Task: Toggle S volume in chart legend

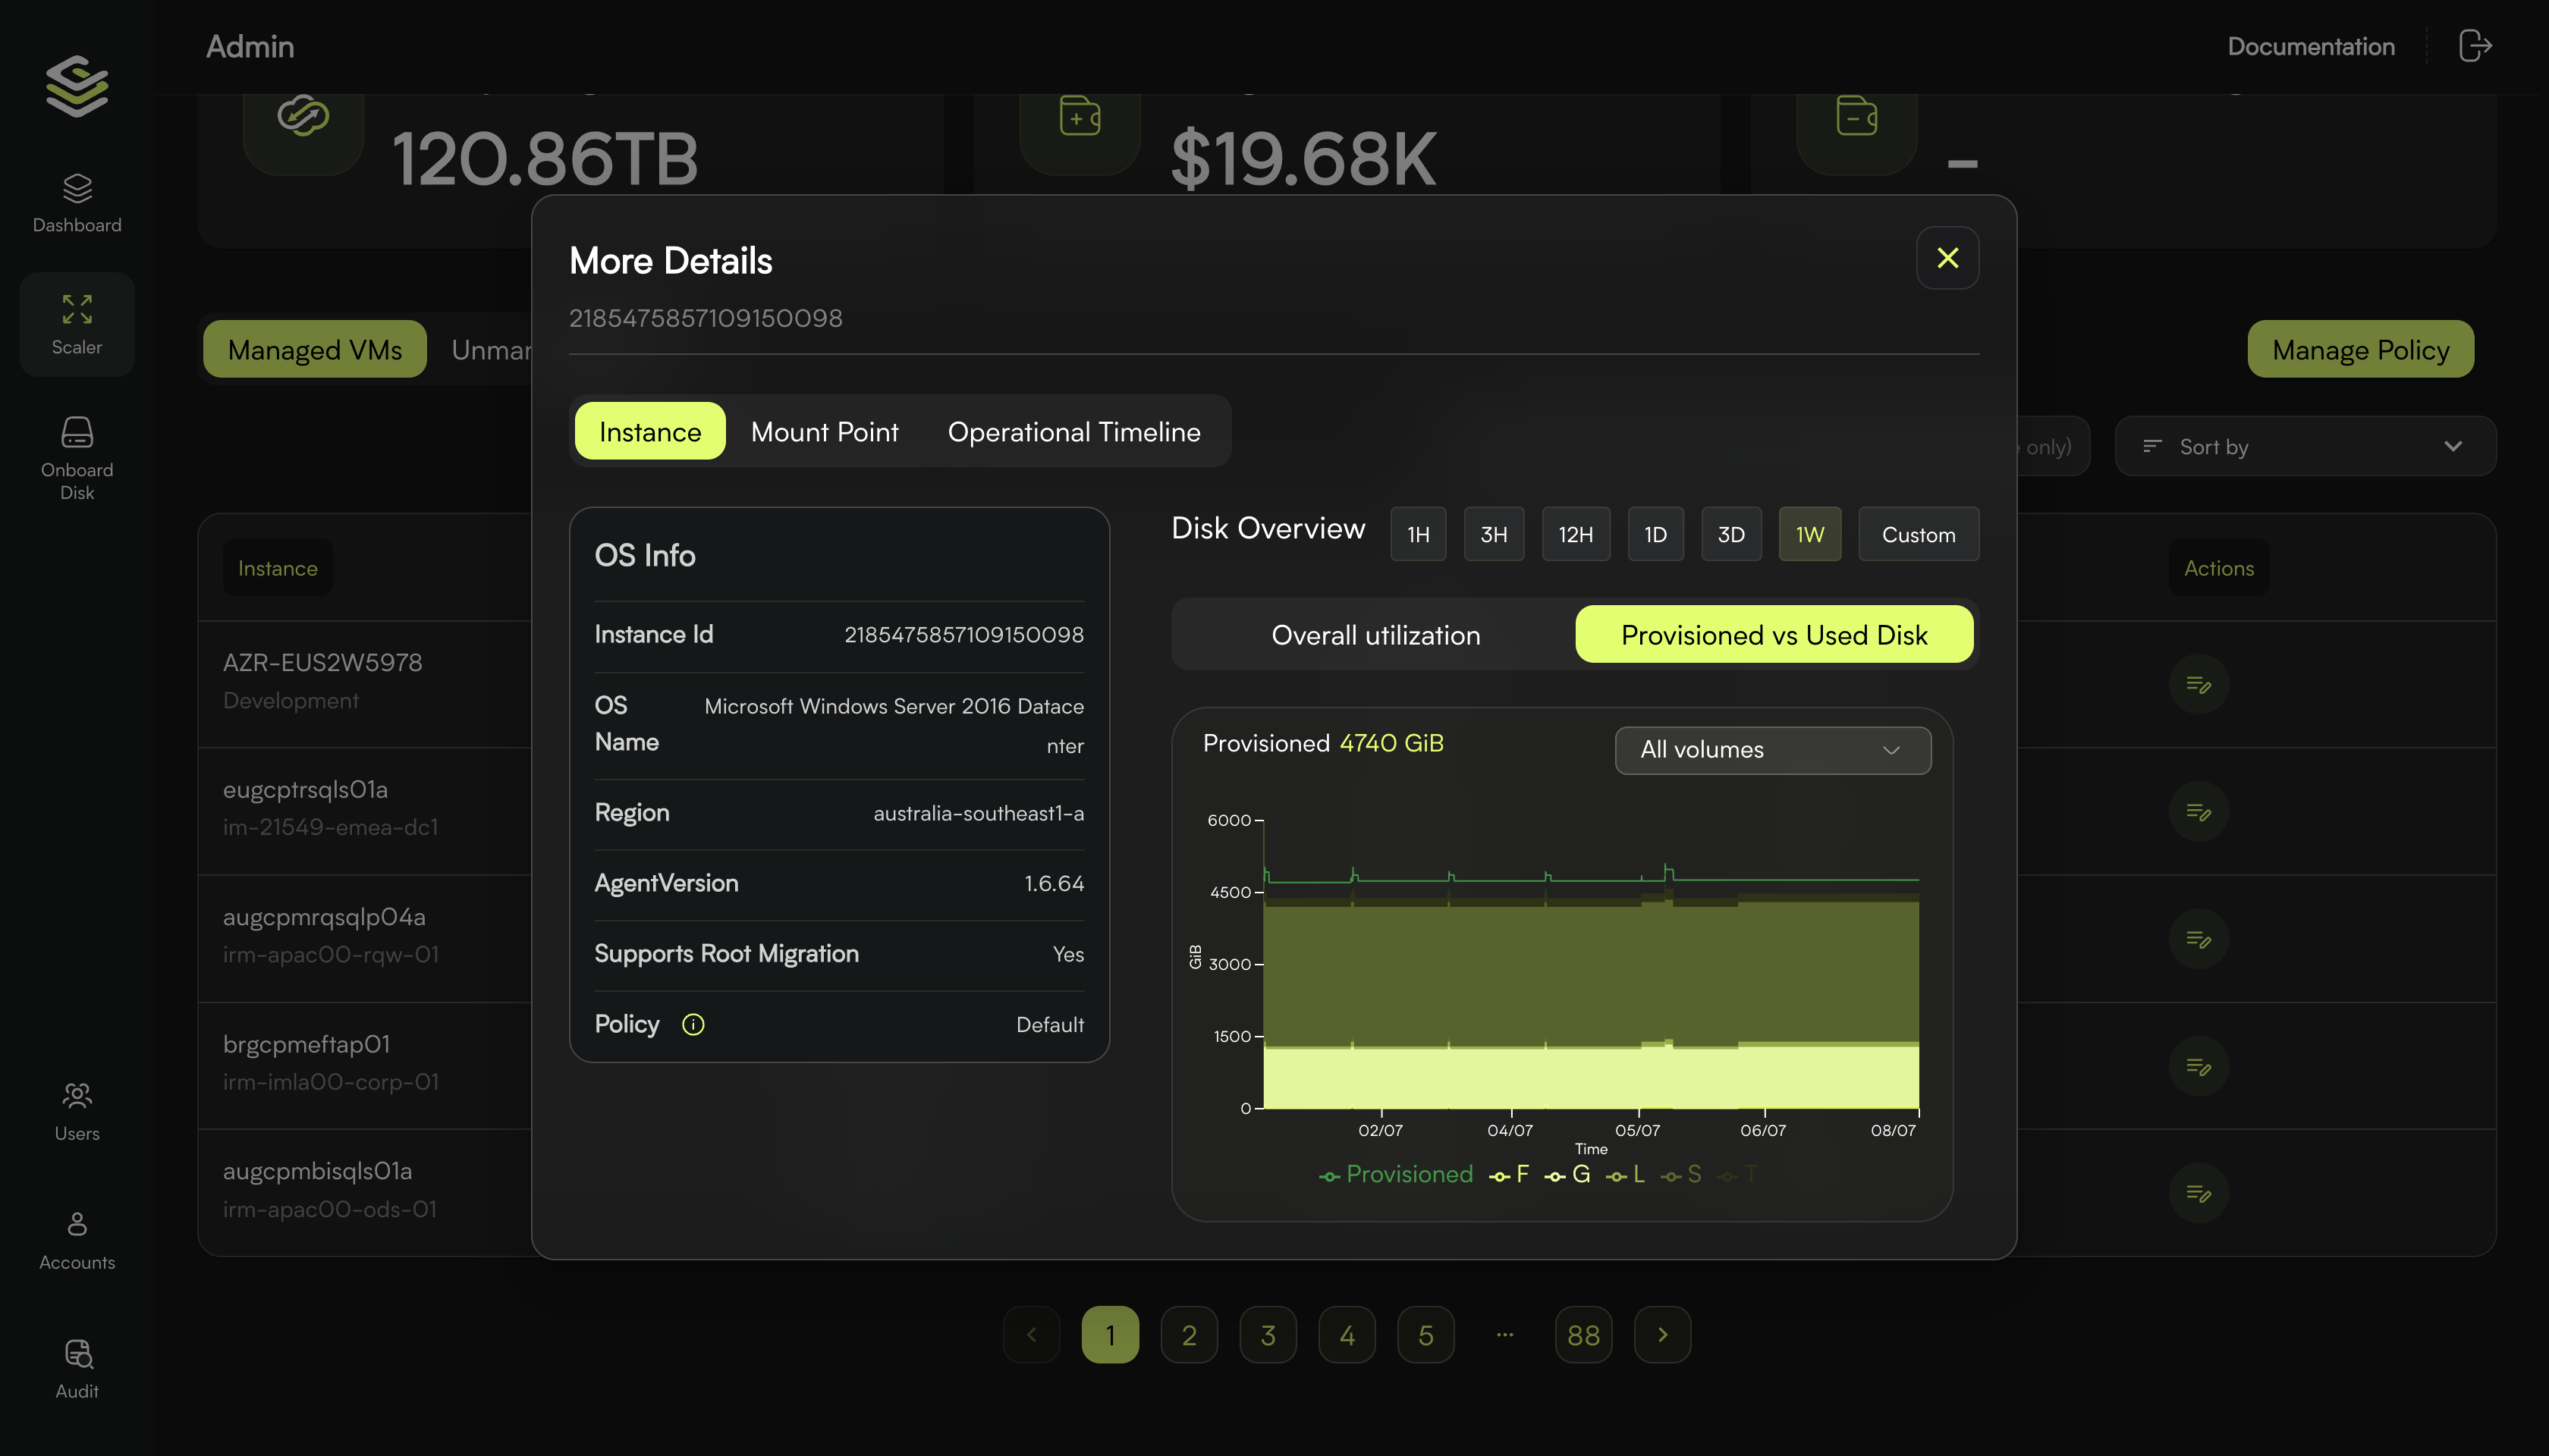Action: (1682, 1174)
